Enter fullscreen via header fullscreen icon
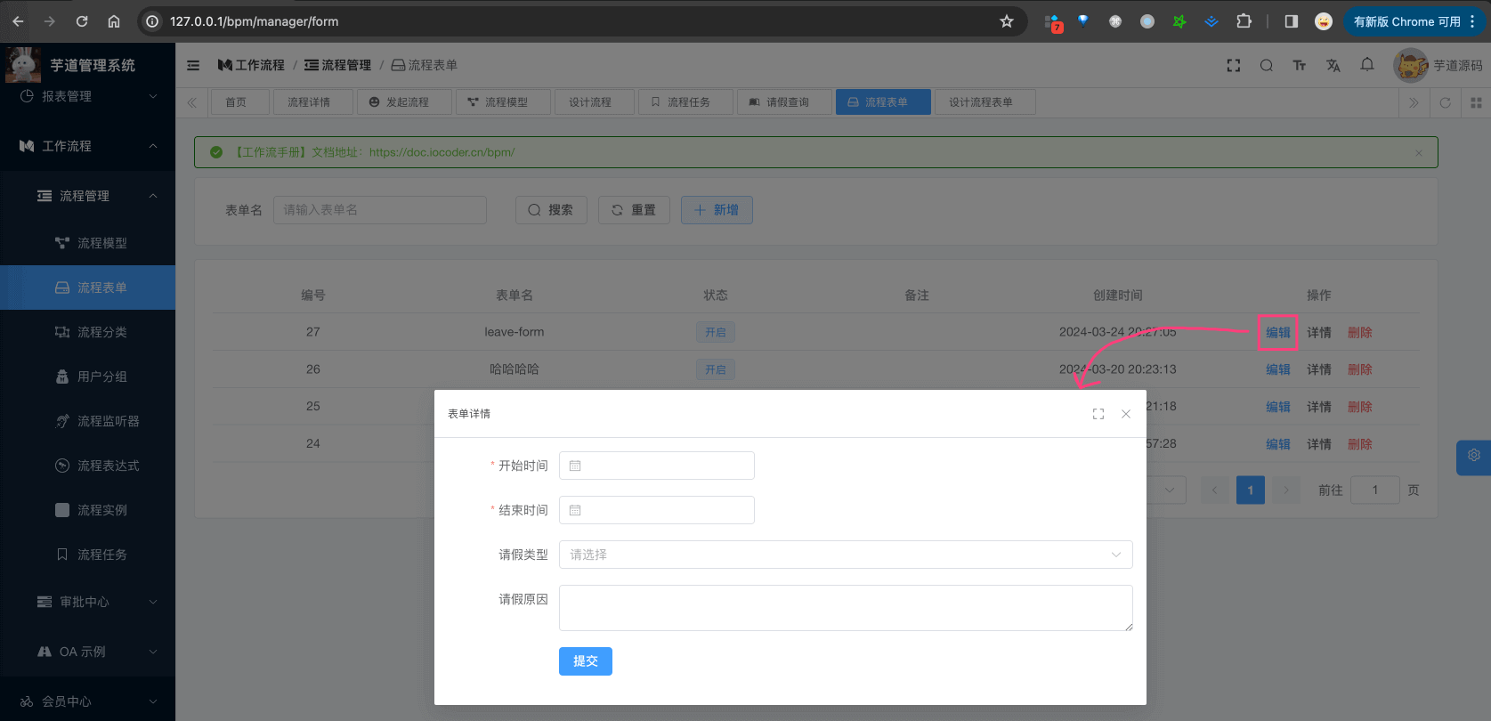This screenshot has height=721, width=1491. coord(1234,65)
